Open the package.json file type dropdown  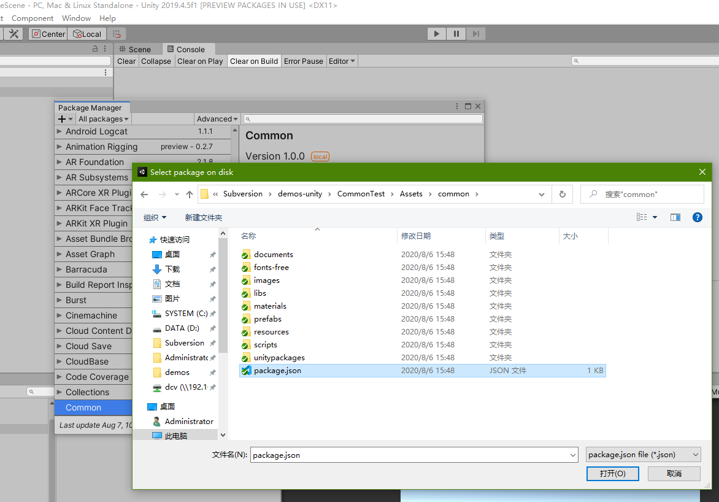(x=643, y=454)
